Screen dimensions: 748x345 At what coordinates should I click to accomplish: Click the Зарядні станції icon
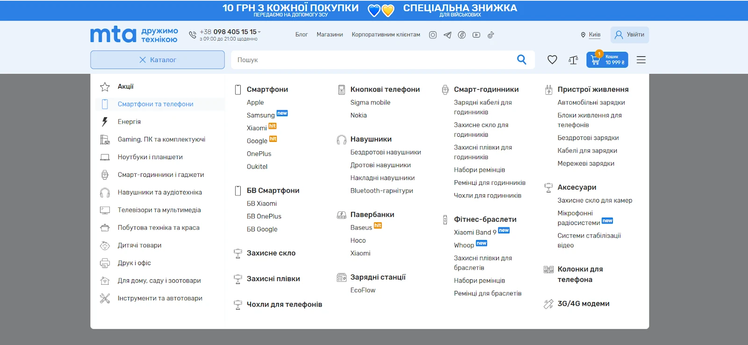342,277
